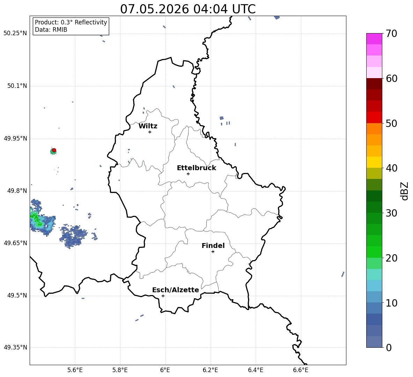Pick the red 50 dBZ color band
Viewport: 413px width, 377px height.
click(x=374, y=117)
